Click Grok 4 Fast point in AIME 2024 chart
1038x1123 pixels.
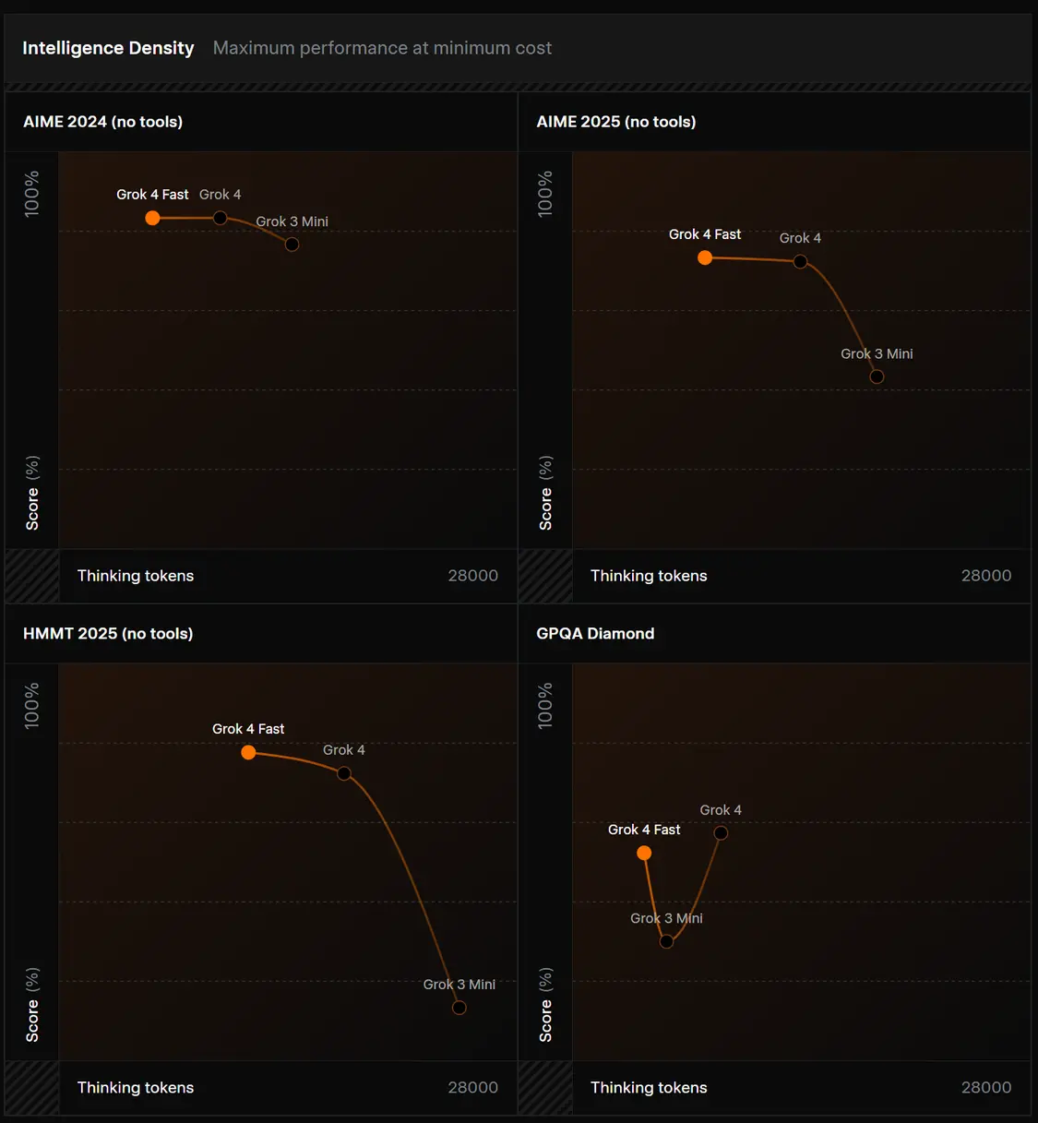[153, 218]
